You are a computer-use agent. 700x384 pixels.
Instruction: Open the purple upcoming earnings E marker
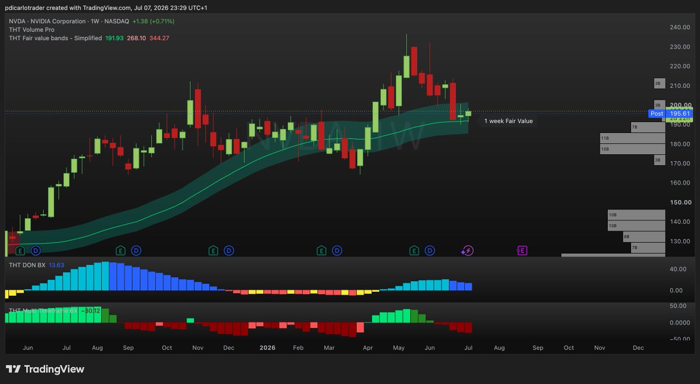(x=522, y=251)
